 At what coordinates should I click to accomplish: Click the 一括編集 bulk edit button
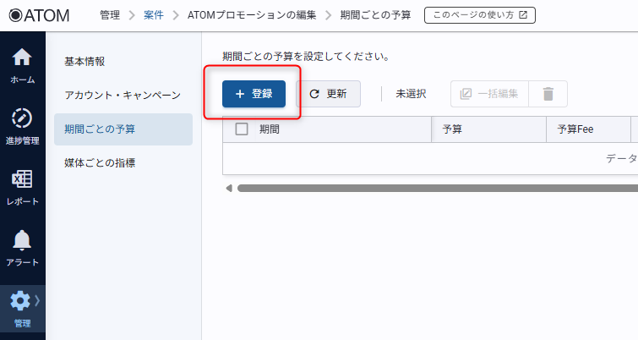489,94
